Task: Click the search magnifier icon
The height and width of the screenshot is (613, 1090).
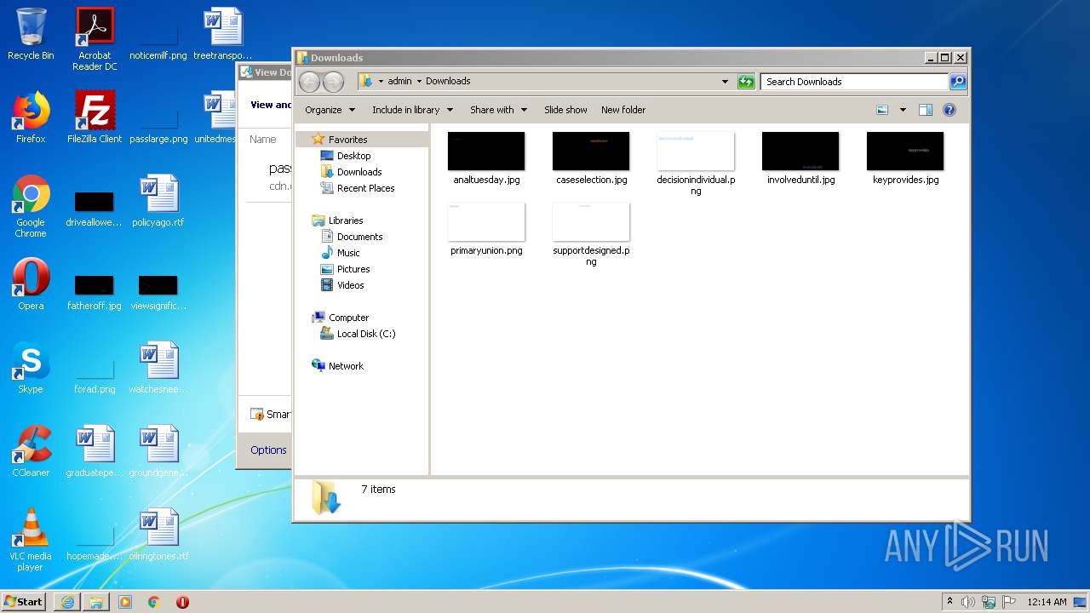Action: coord(958,82)
